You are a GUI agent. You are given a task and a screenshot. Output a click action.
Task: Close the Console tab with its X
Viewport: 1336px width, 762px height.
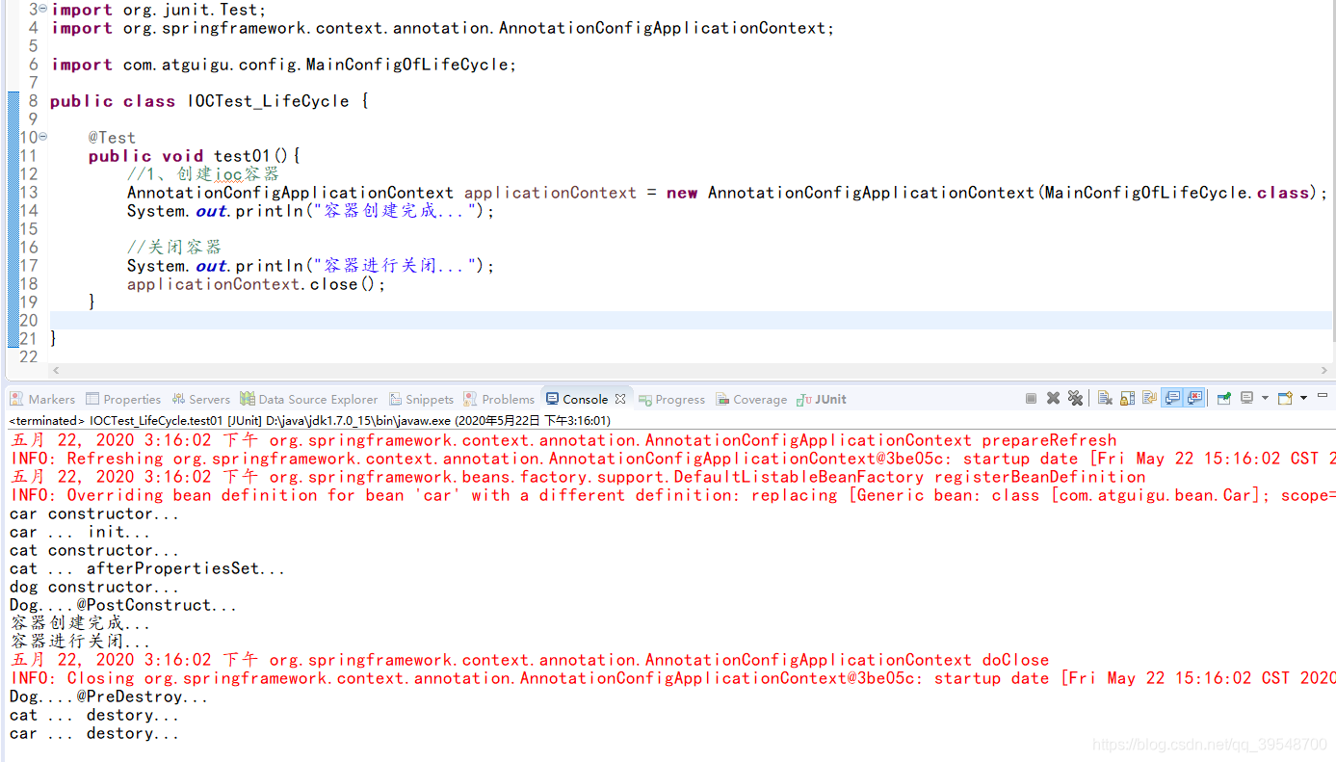pos(620,399)
